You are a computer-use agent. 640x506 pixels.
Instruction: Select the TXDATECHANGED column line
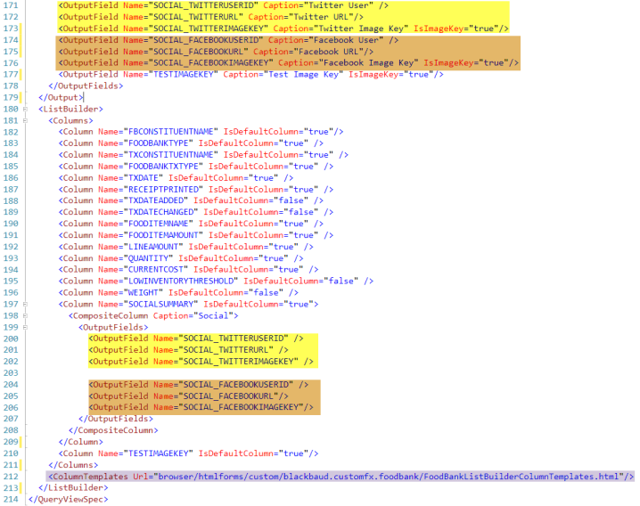click(x=196, y=212)
